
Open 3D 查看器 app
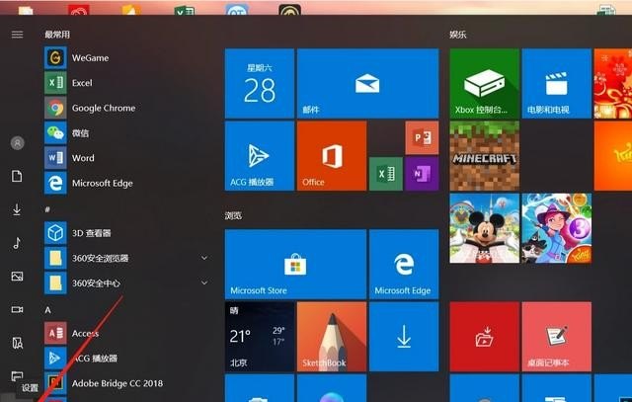coord(127,233)
